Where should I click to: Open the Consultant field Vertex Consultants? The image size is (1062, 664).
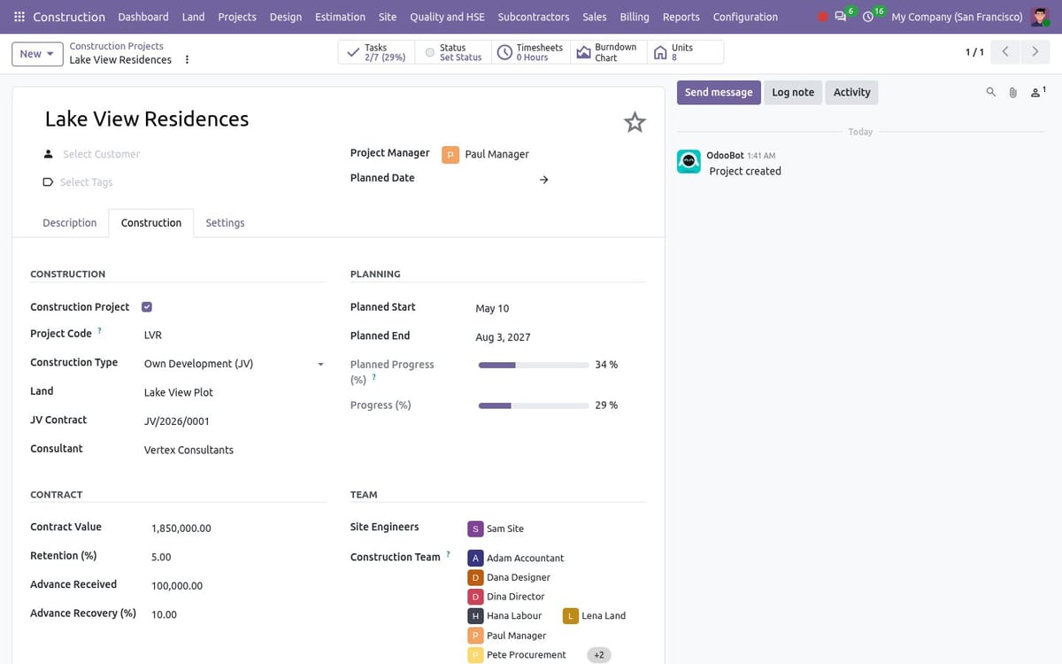click(235, 450)
